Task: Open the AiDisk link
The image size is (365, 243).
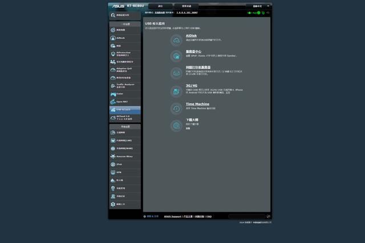Action: (x=191, y=36)
